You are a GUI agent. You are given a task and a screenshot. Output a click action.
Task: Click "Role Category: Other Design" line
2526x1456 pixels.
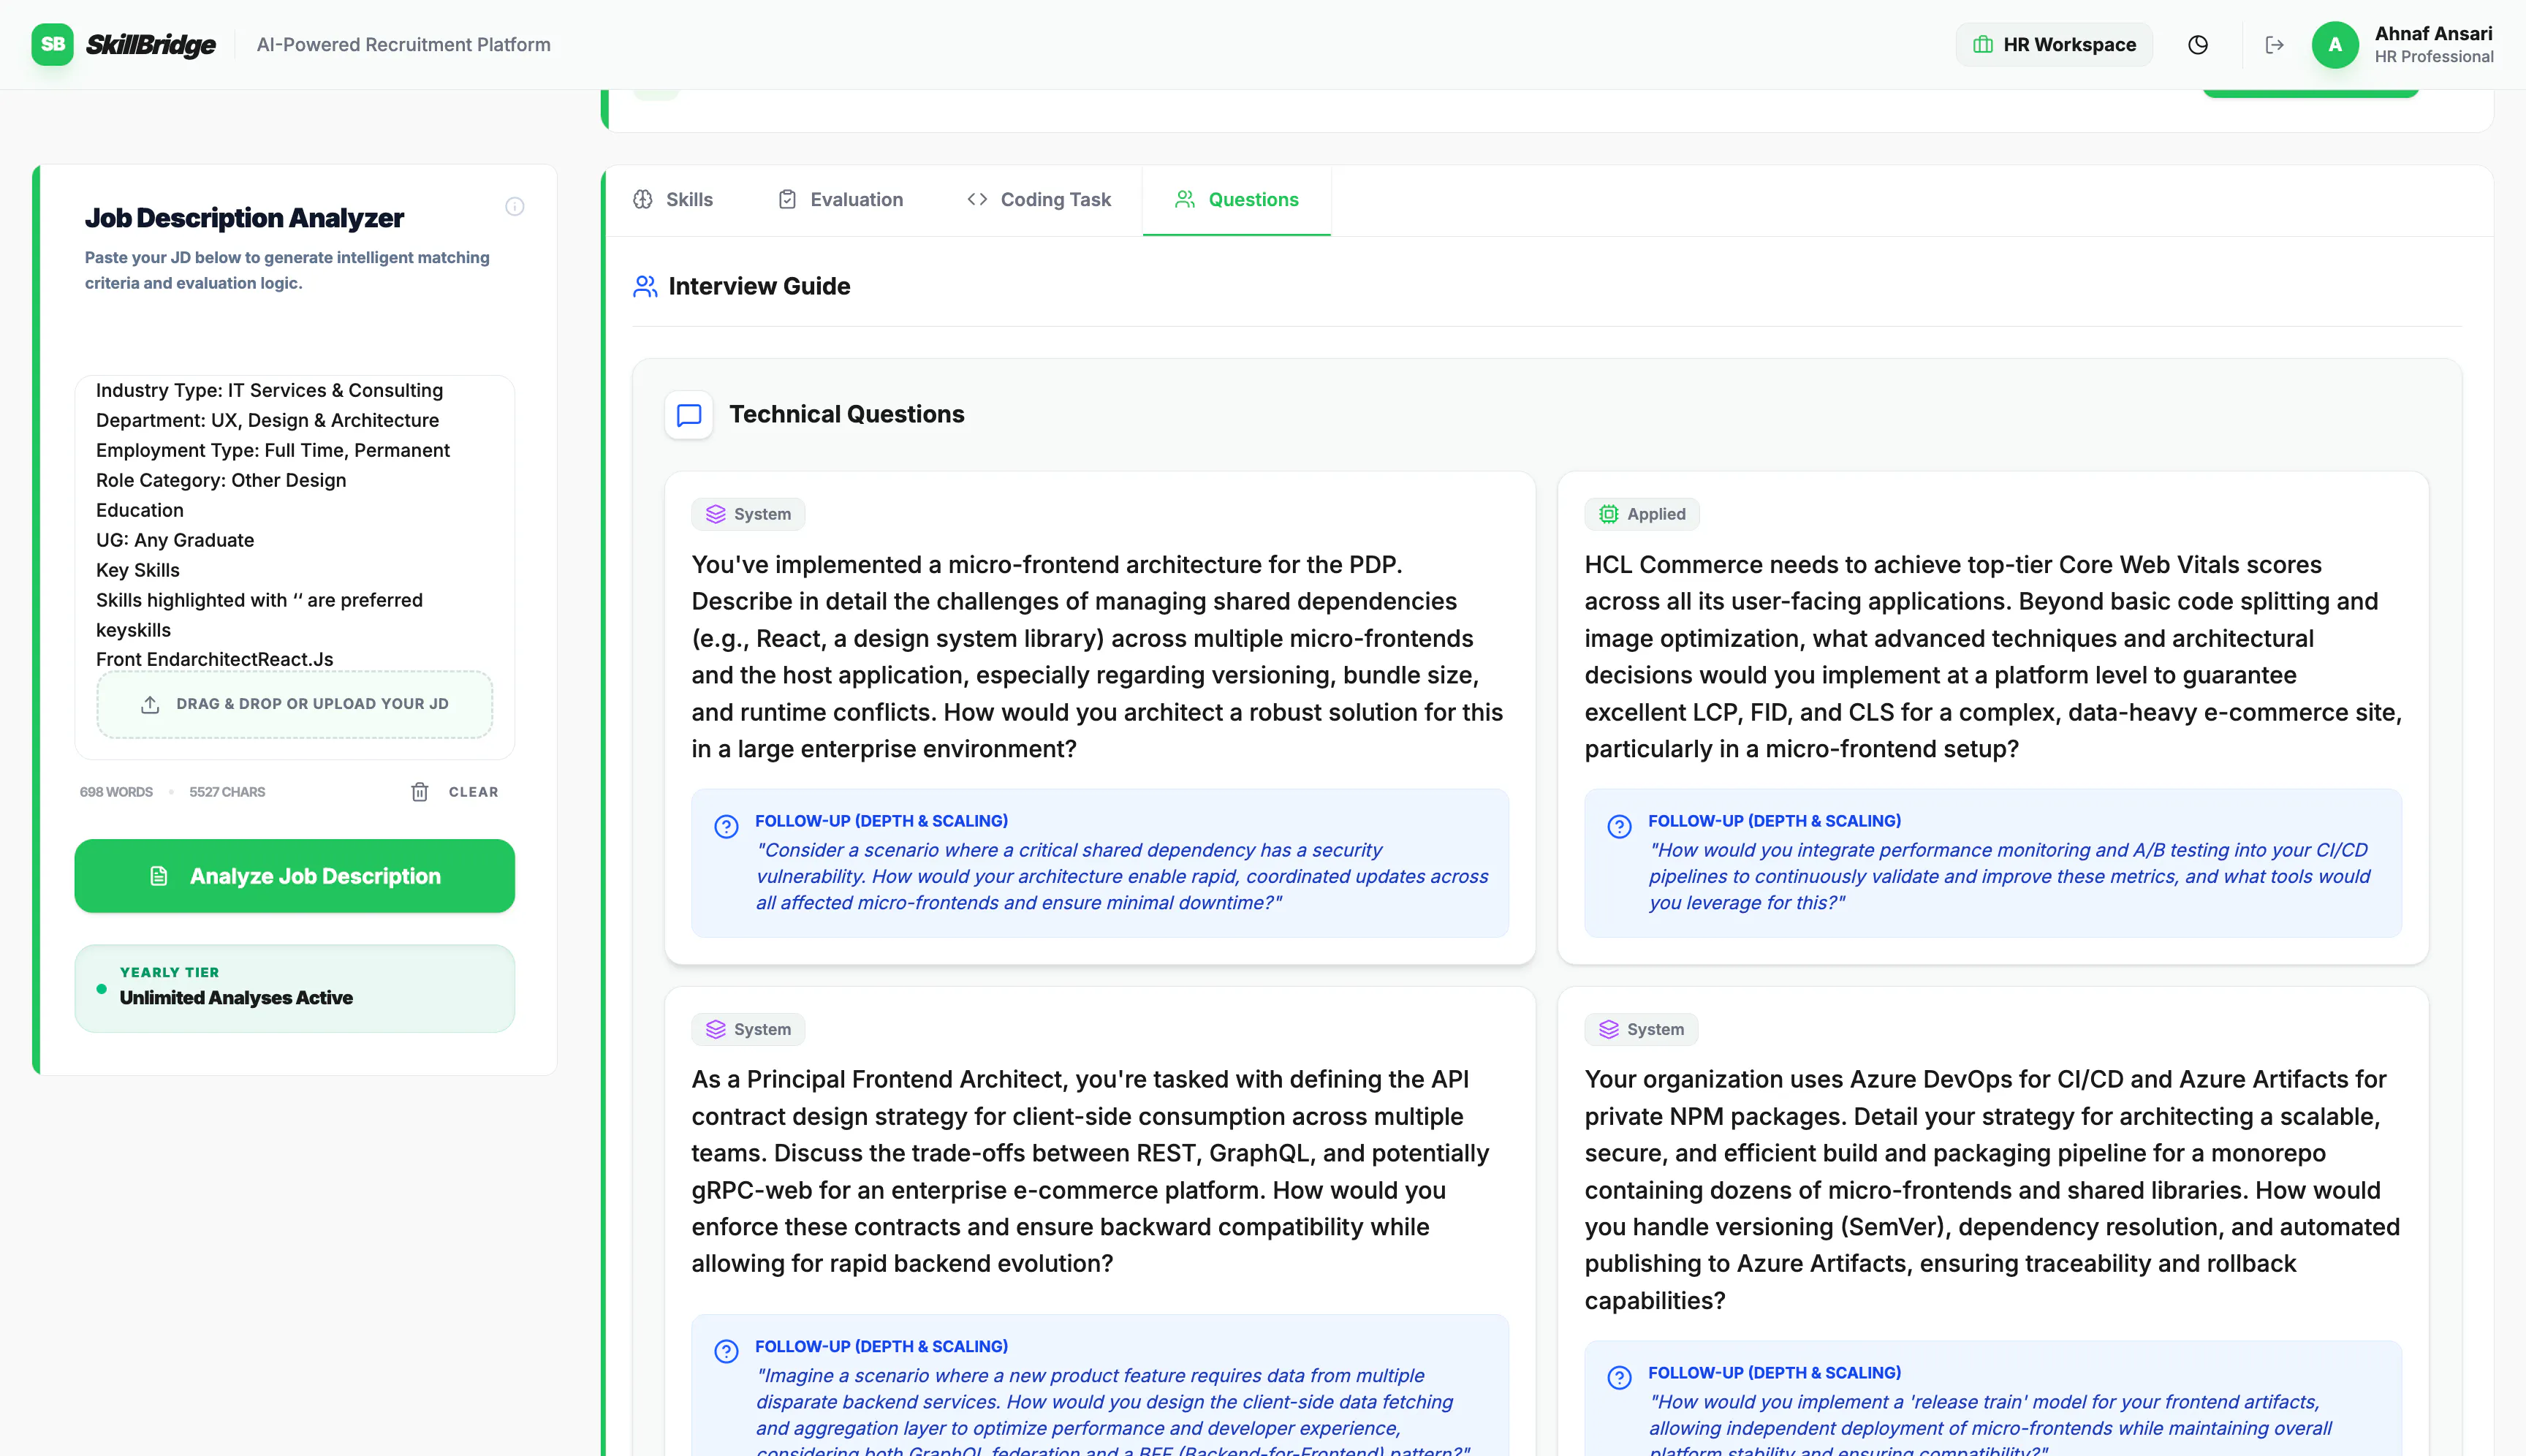221,480
